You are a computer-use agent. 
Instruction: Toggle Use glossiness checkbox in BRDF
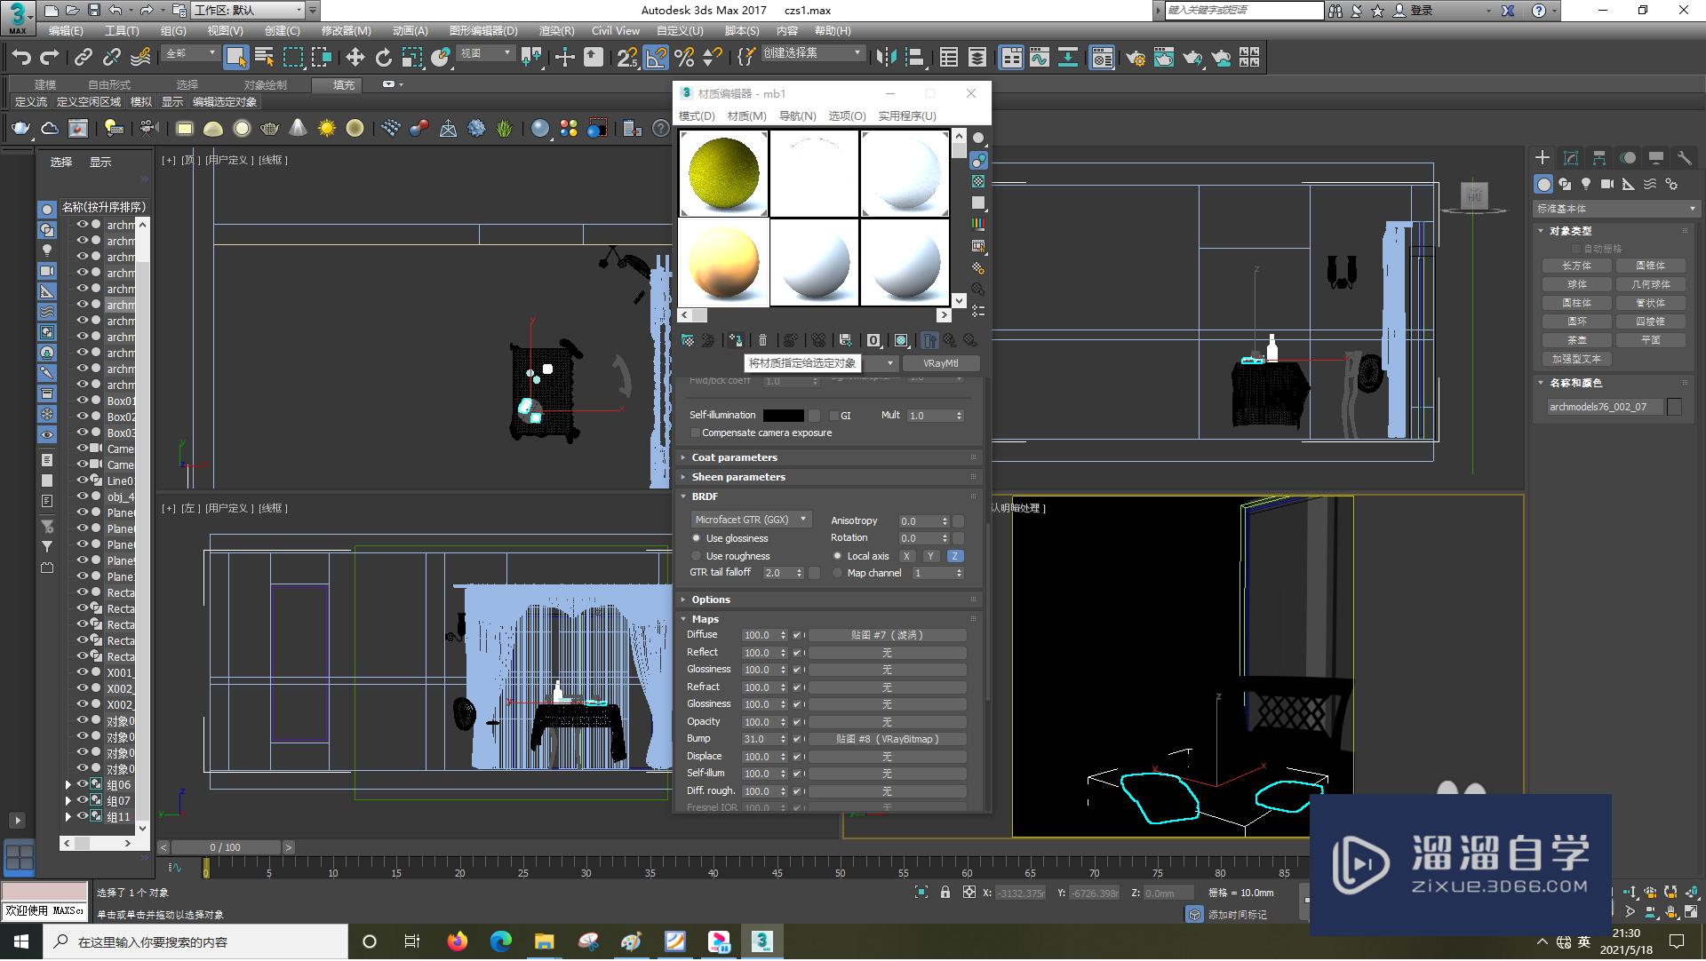pyautogui.click(x=698, y=538)
